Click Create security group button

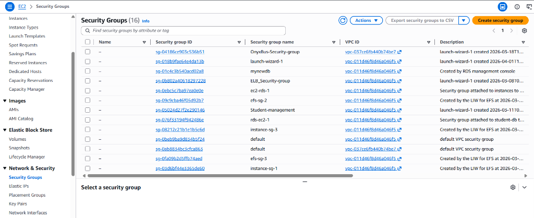point(500,20)
